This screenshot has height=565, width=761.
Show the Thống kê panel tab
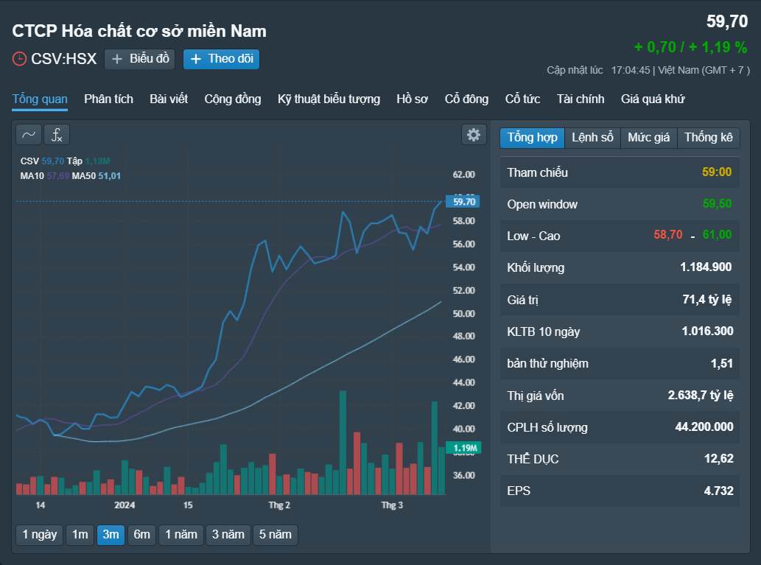(709, 138)
